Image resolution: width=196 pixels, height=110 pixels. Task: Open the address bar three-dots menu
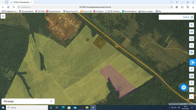pyautogui.click(x=168, y=7)
